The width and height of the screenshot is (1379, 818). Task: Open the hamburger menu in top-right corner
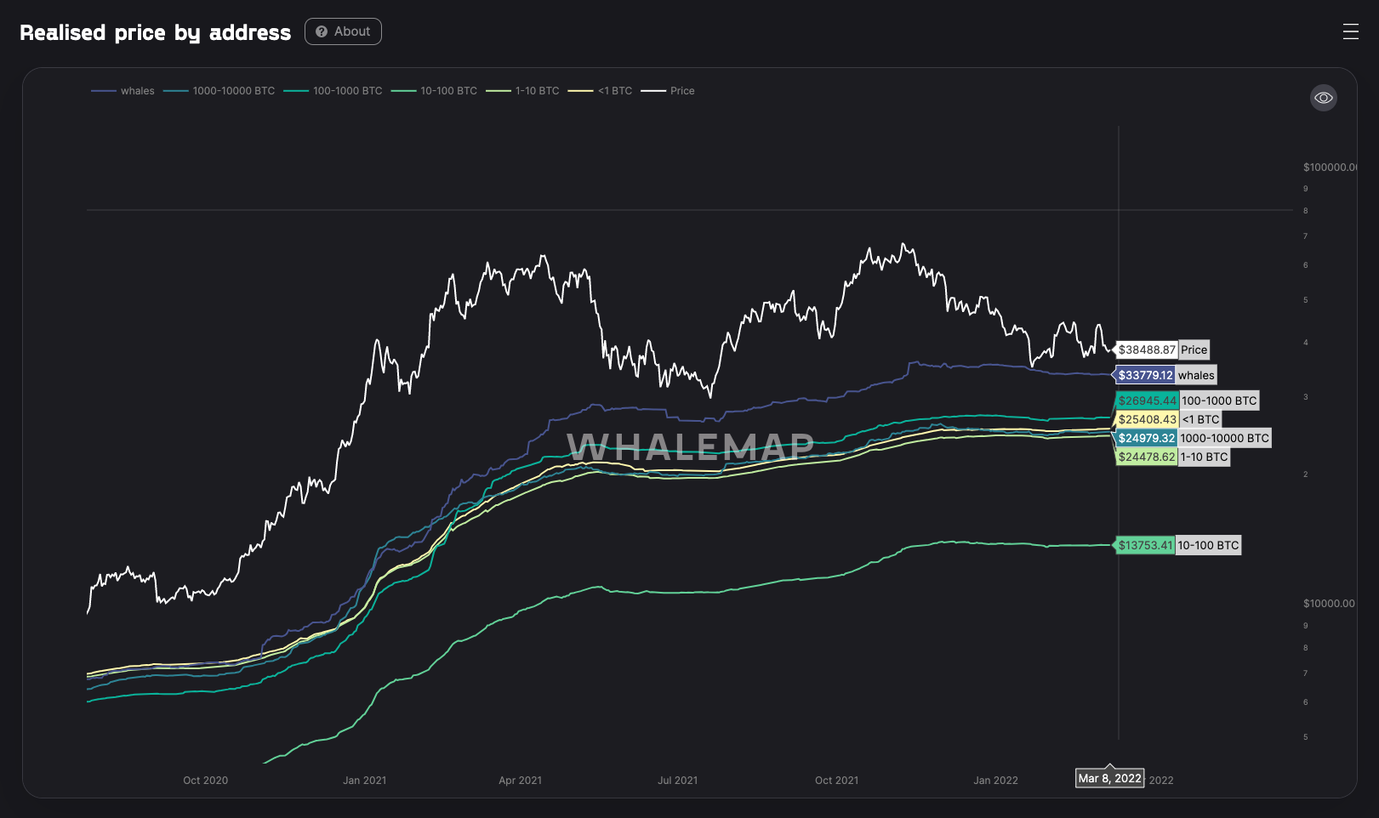pyautogui.click(x=1350, y=32)
